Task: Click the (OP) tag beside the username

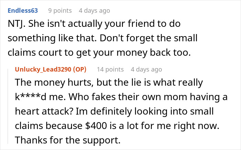Action: pos(78,69)
